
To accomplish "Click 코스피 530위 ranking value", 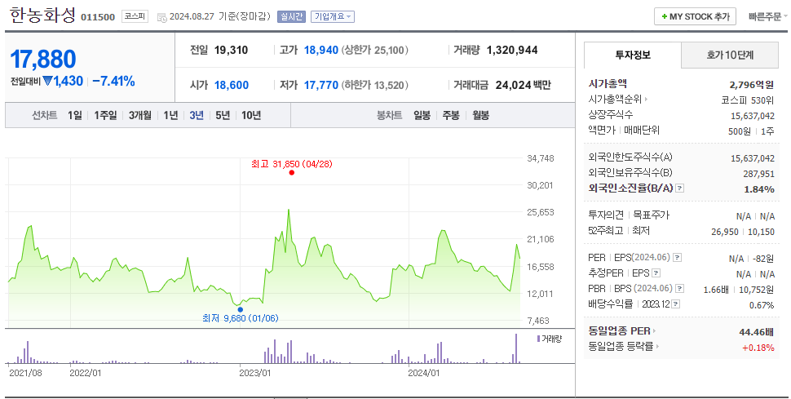I will (x=748, y=100).
